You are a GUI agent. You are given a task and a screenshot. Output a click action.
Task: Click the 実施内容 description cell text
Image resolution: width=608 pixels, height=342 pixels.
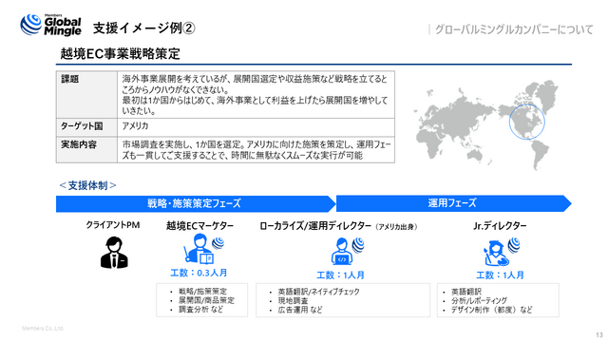click(x=256, y=150)
